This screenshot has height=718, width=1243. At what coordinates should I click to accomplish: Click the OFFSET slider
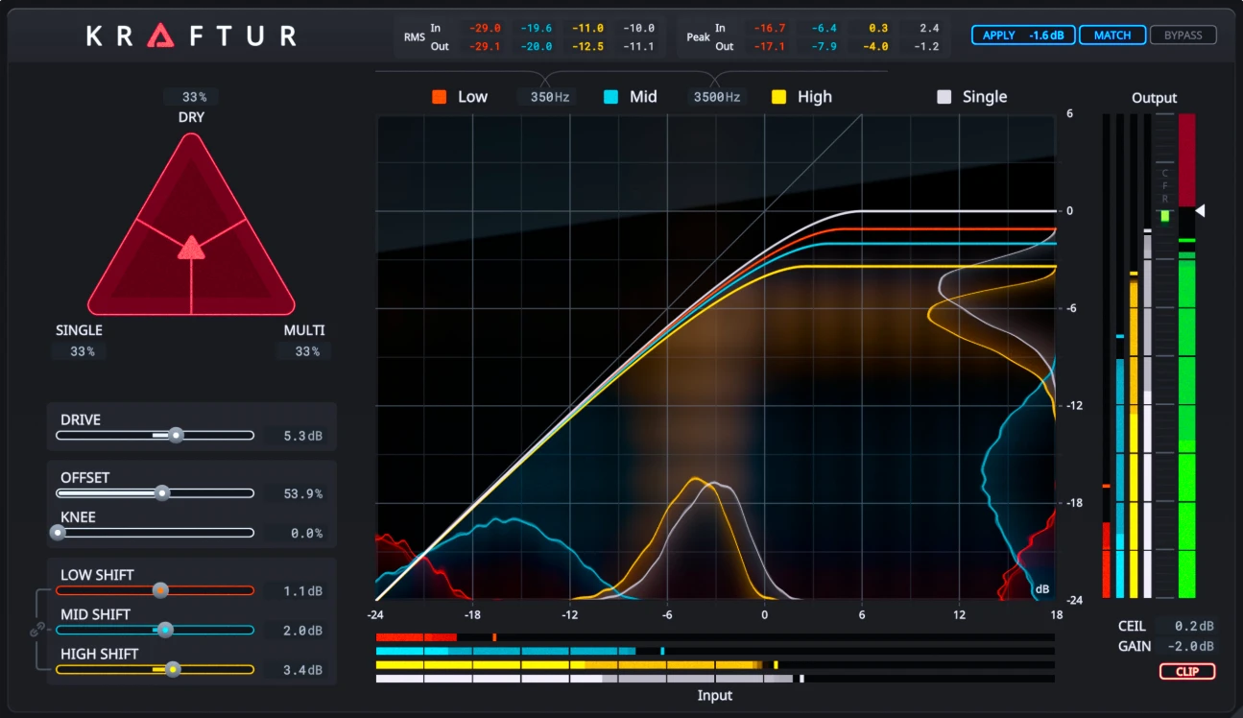coord(155,493)
